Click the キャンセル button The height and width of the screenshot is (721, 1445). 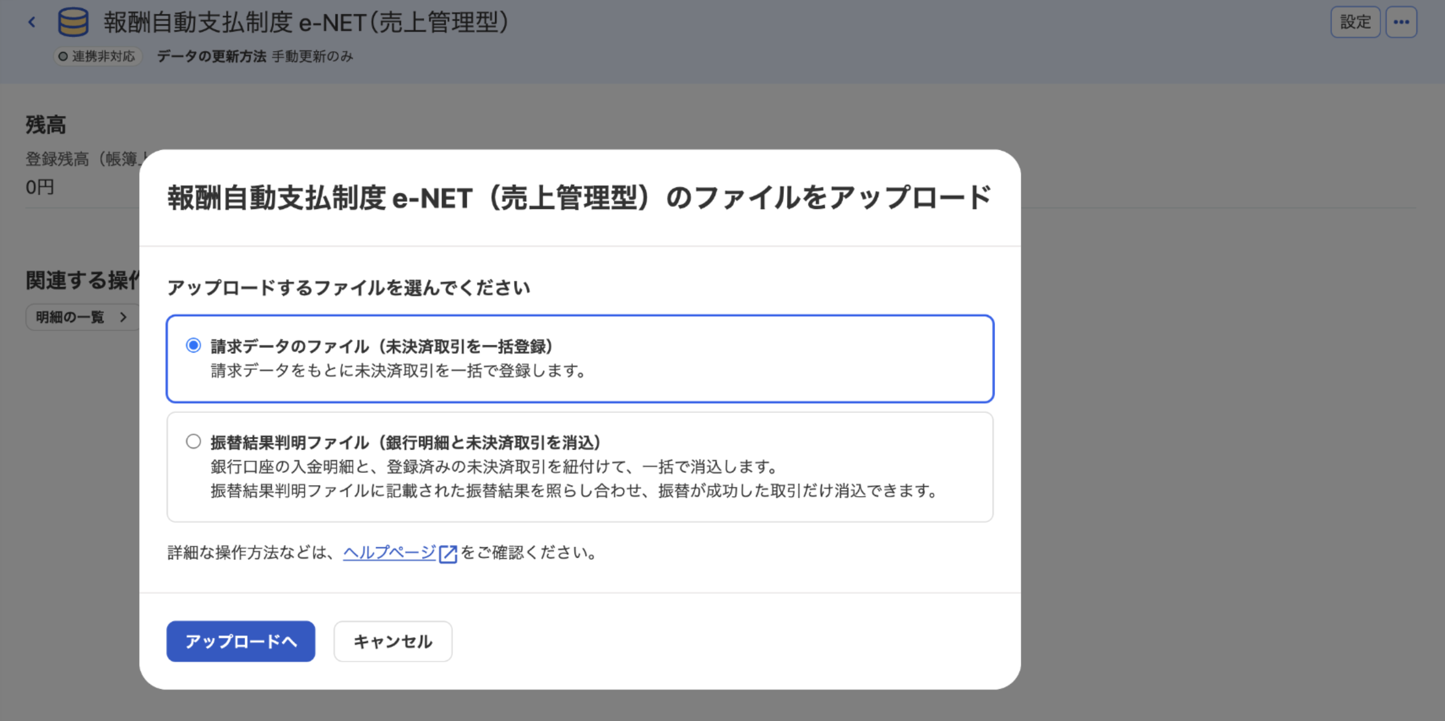point(393,641)
